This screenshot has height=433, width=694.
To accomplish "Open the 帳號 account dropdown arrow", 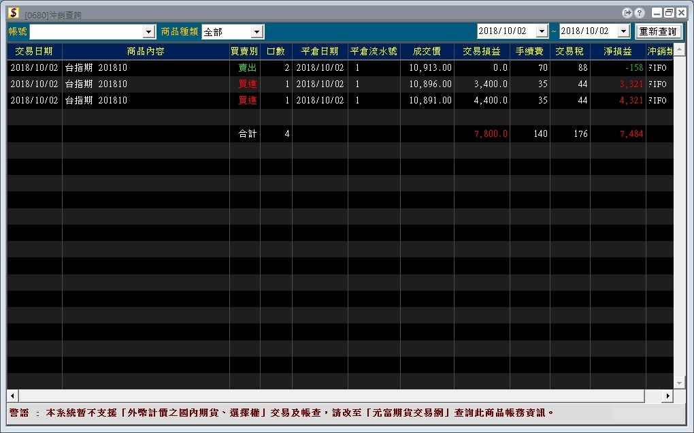I will tap(149, 31).
